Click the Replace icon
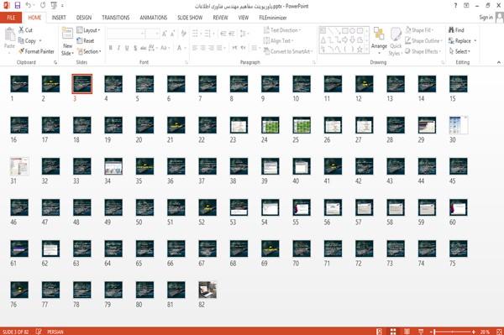This screenshot has height=335, width=504. [x=451, y=41]
